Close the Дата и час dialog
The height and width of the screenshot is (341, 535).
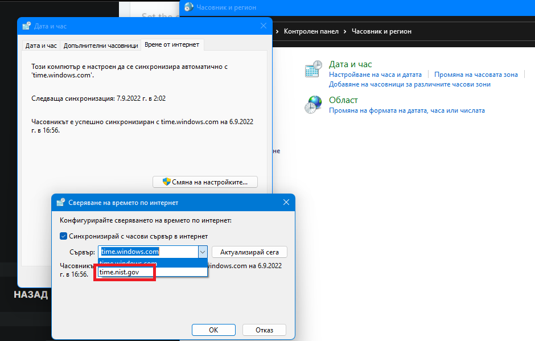click(264, 26)
